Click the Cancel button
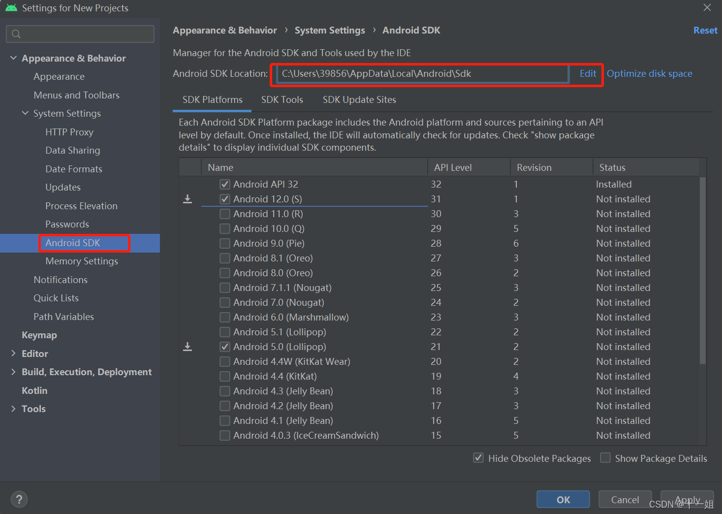This screenshot has width=722, height=514. click(x=625, y=500)
